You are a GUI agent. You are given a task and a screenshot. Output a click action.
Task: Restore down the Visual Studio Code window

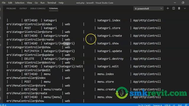[x=183, y=3]
